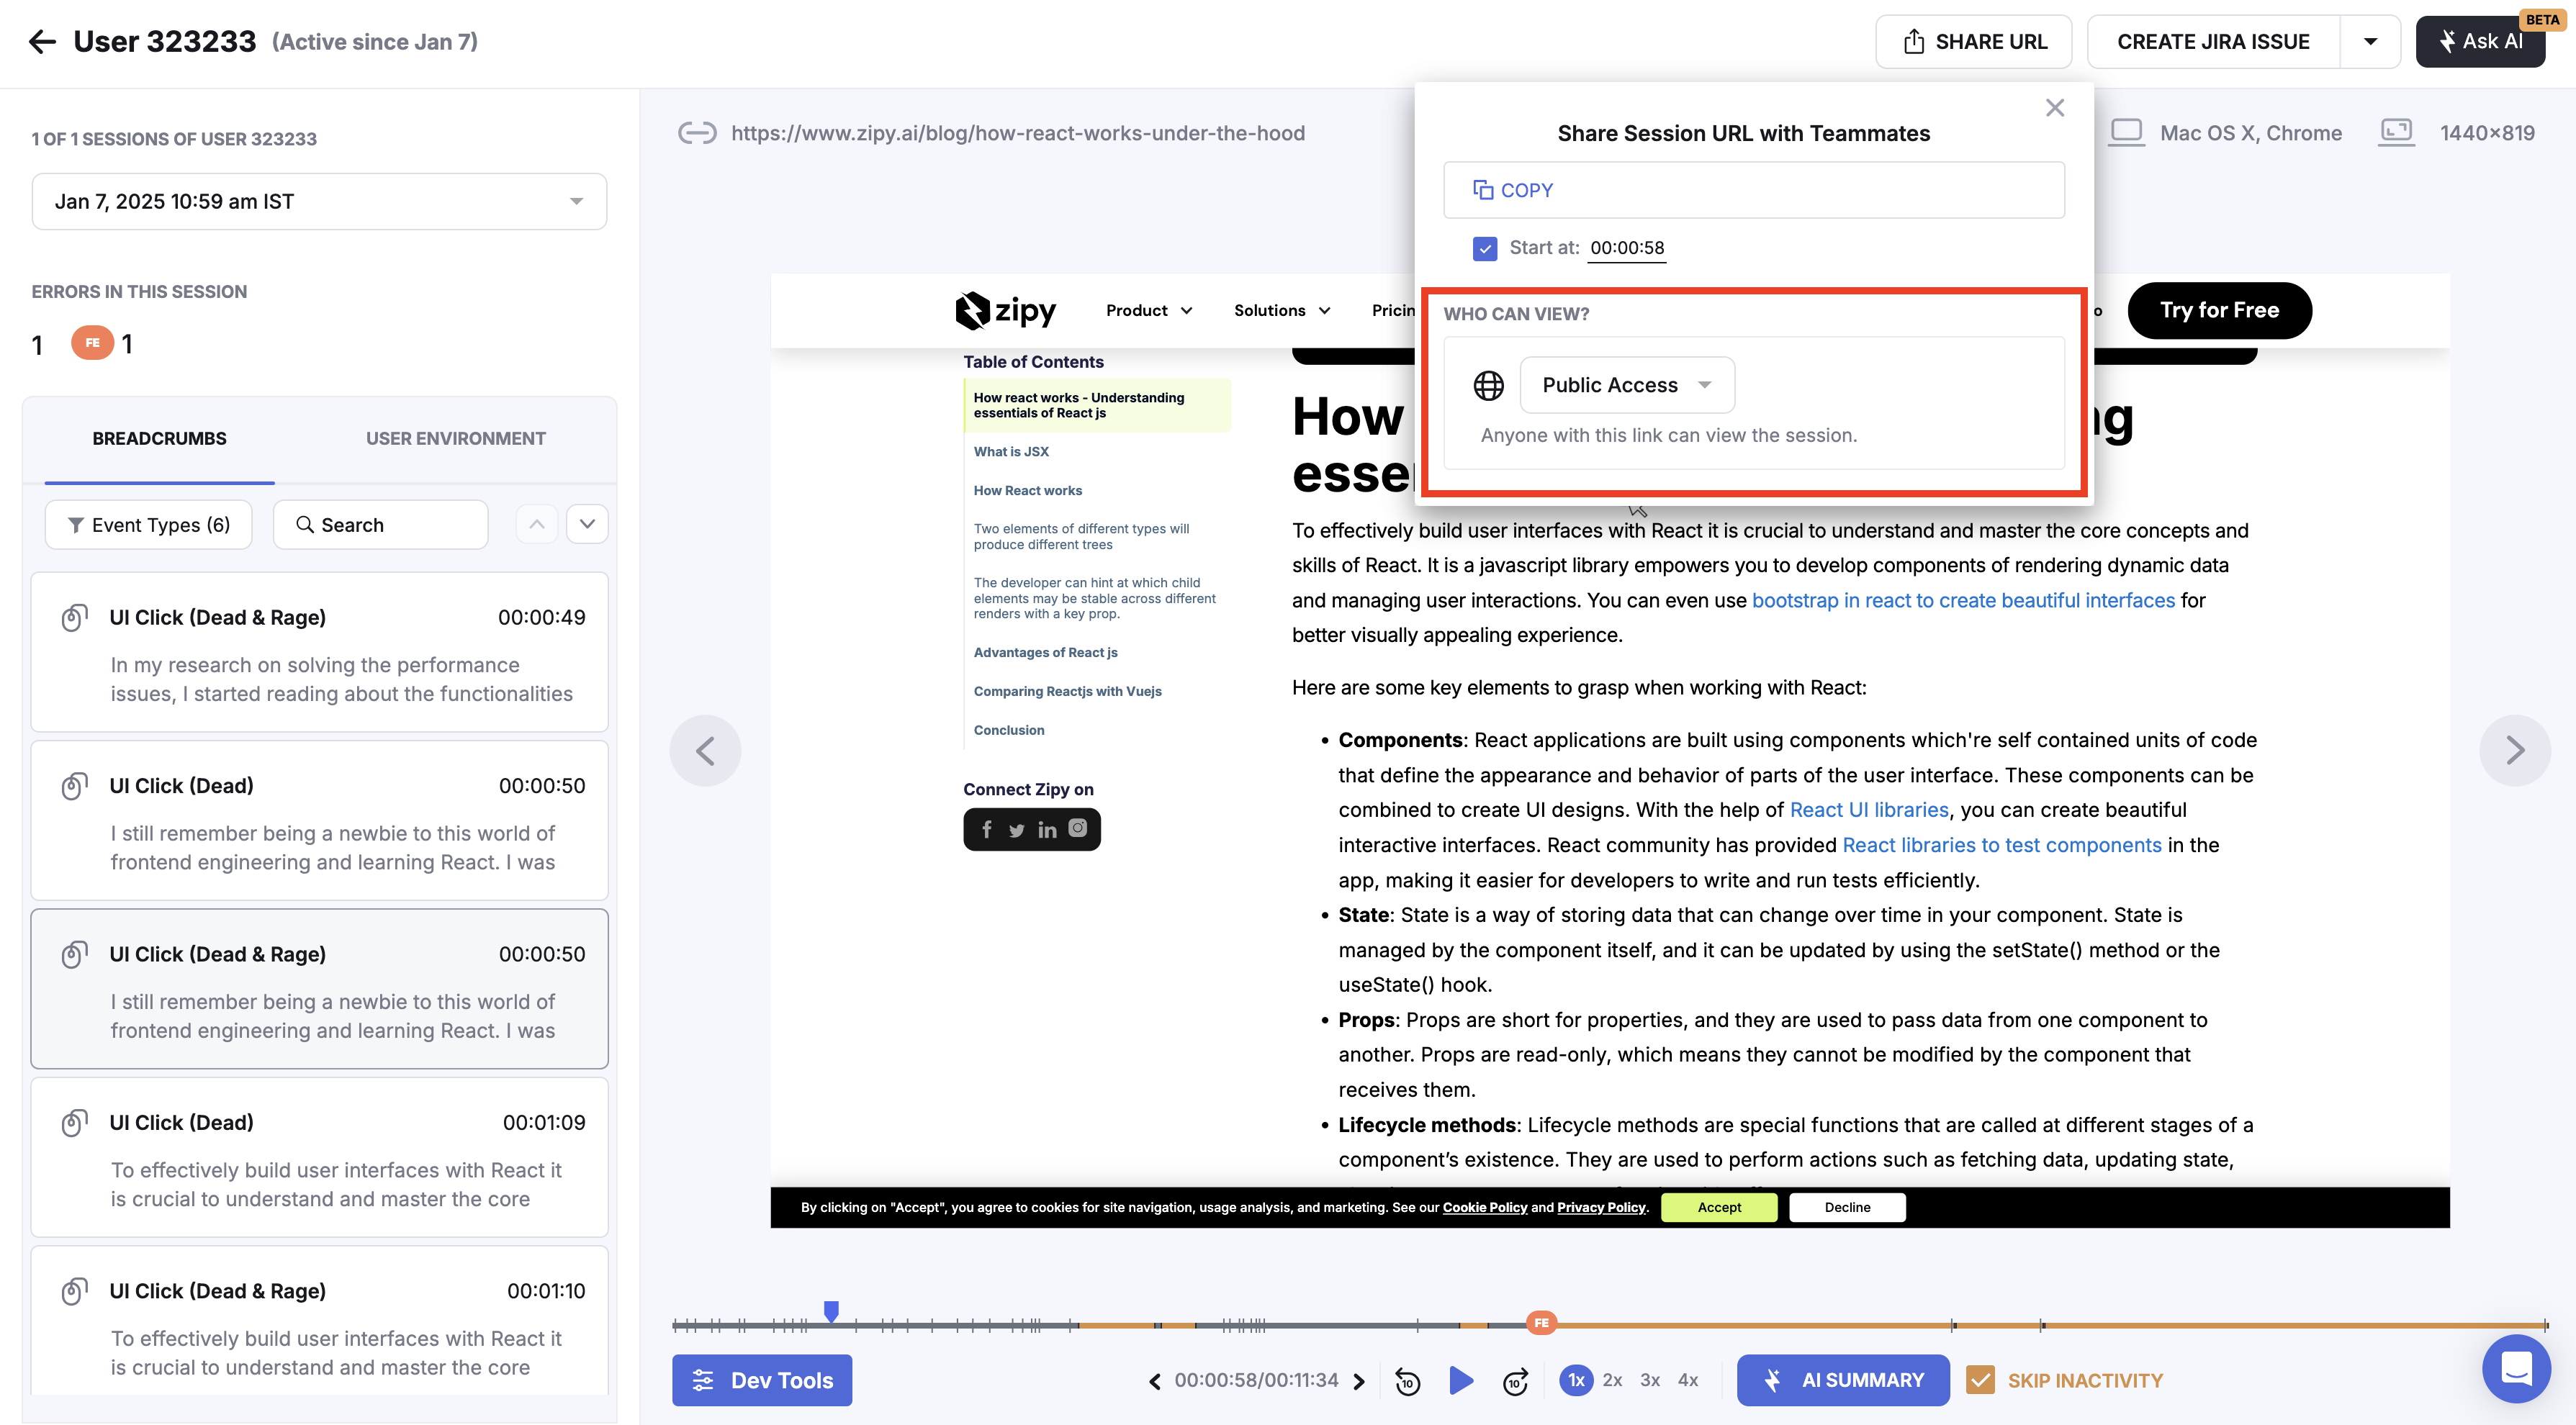
Task: Switch to the User Environment tab
Action: (x=455, y=439)
